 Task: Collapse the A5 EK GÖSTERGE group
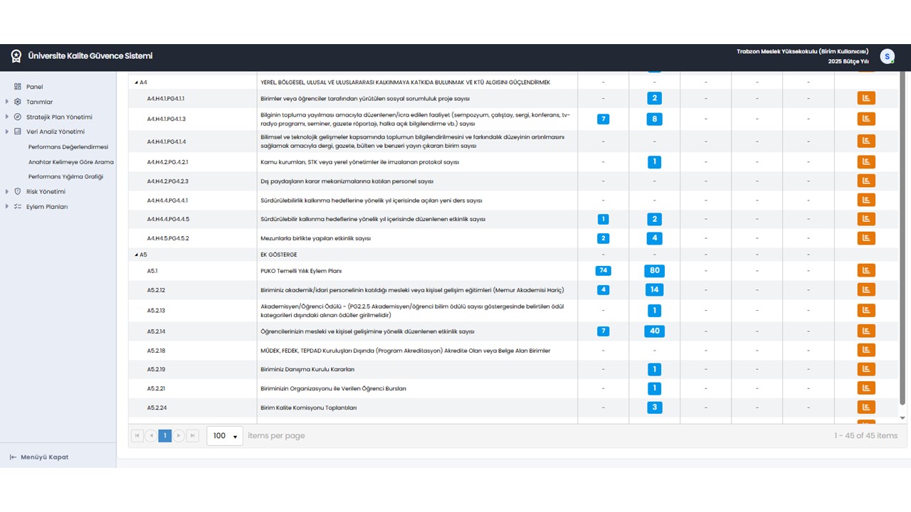[x=136, y=255]
